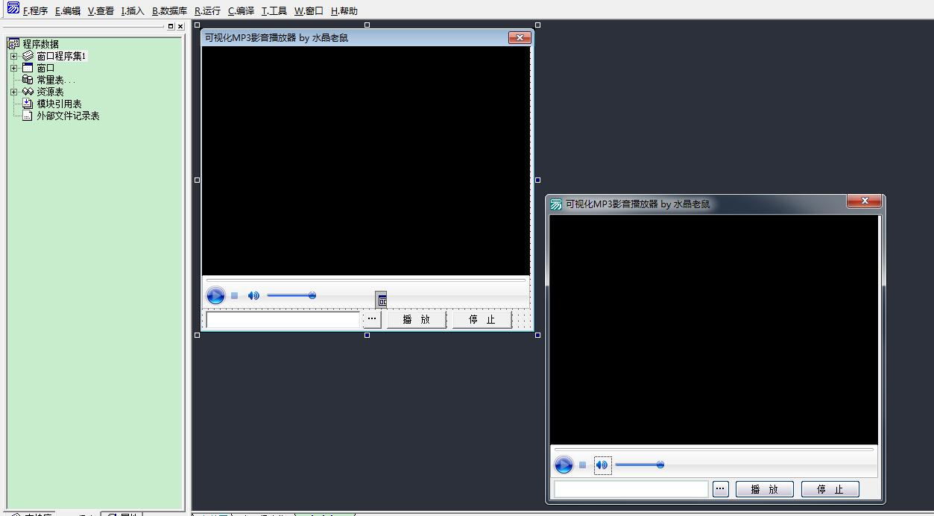Click the volume slider in the running player window

coord(640,465)
